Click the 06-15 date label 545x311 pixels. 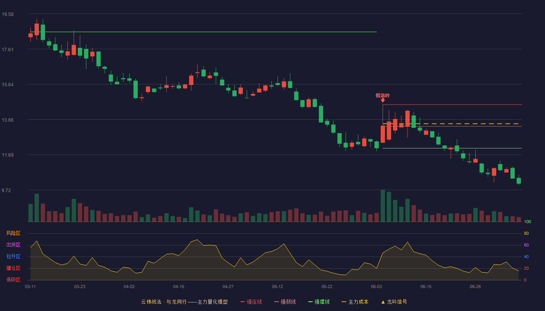tap(426, 287)
